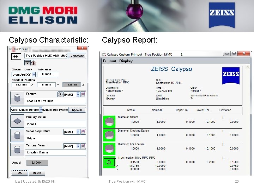
Task: Click the characteristic name field True Position MMC
Action: (46, 56)
